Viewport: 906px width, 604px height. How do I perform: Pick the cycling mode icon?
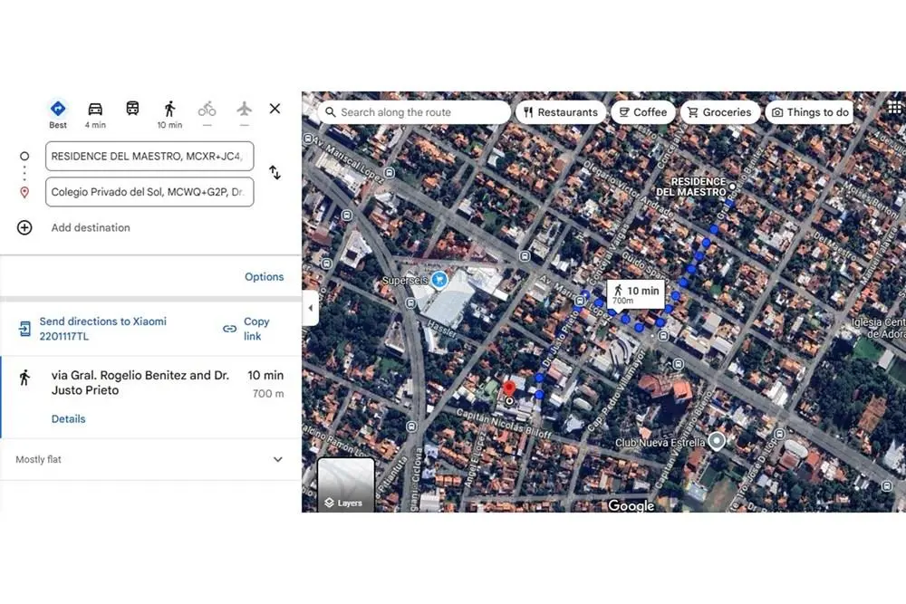pos(207,110)
